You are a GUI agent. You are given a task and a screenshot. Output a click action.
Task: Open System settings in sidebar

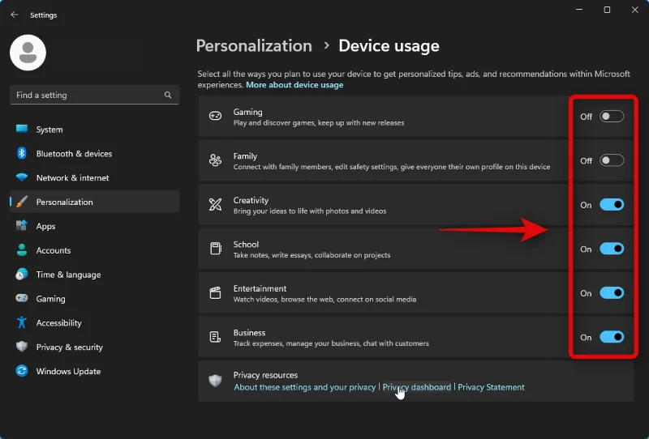[x=94, y=130]
